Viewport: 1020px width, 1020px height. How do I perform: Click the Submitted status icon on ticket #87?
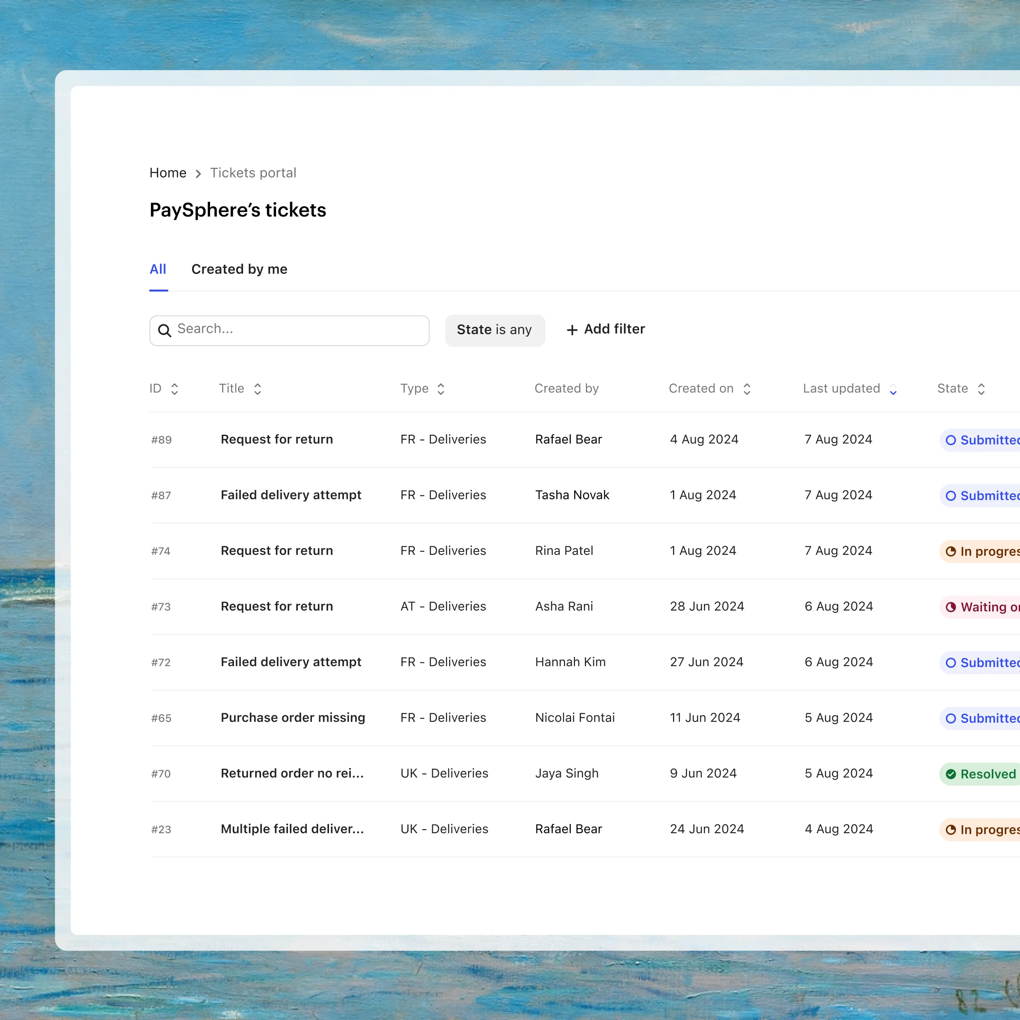(x=952, y=496)
